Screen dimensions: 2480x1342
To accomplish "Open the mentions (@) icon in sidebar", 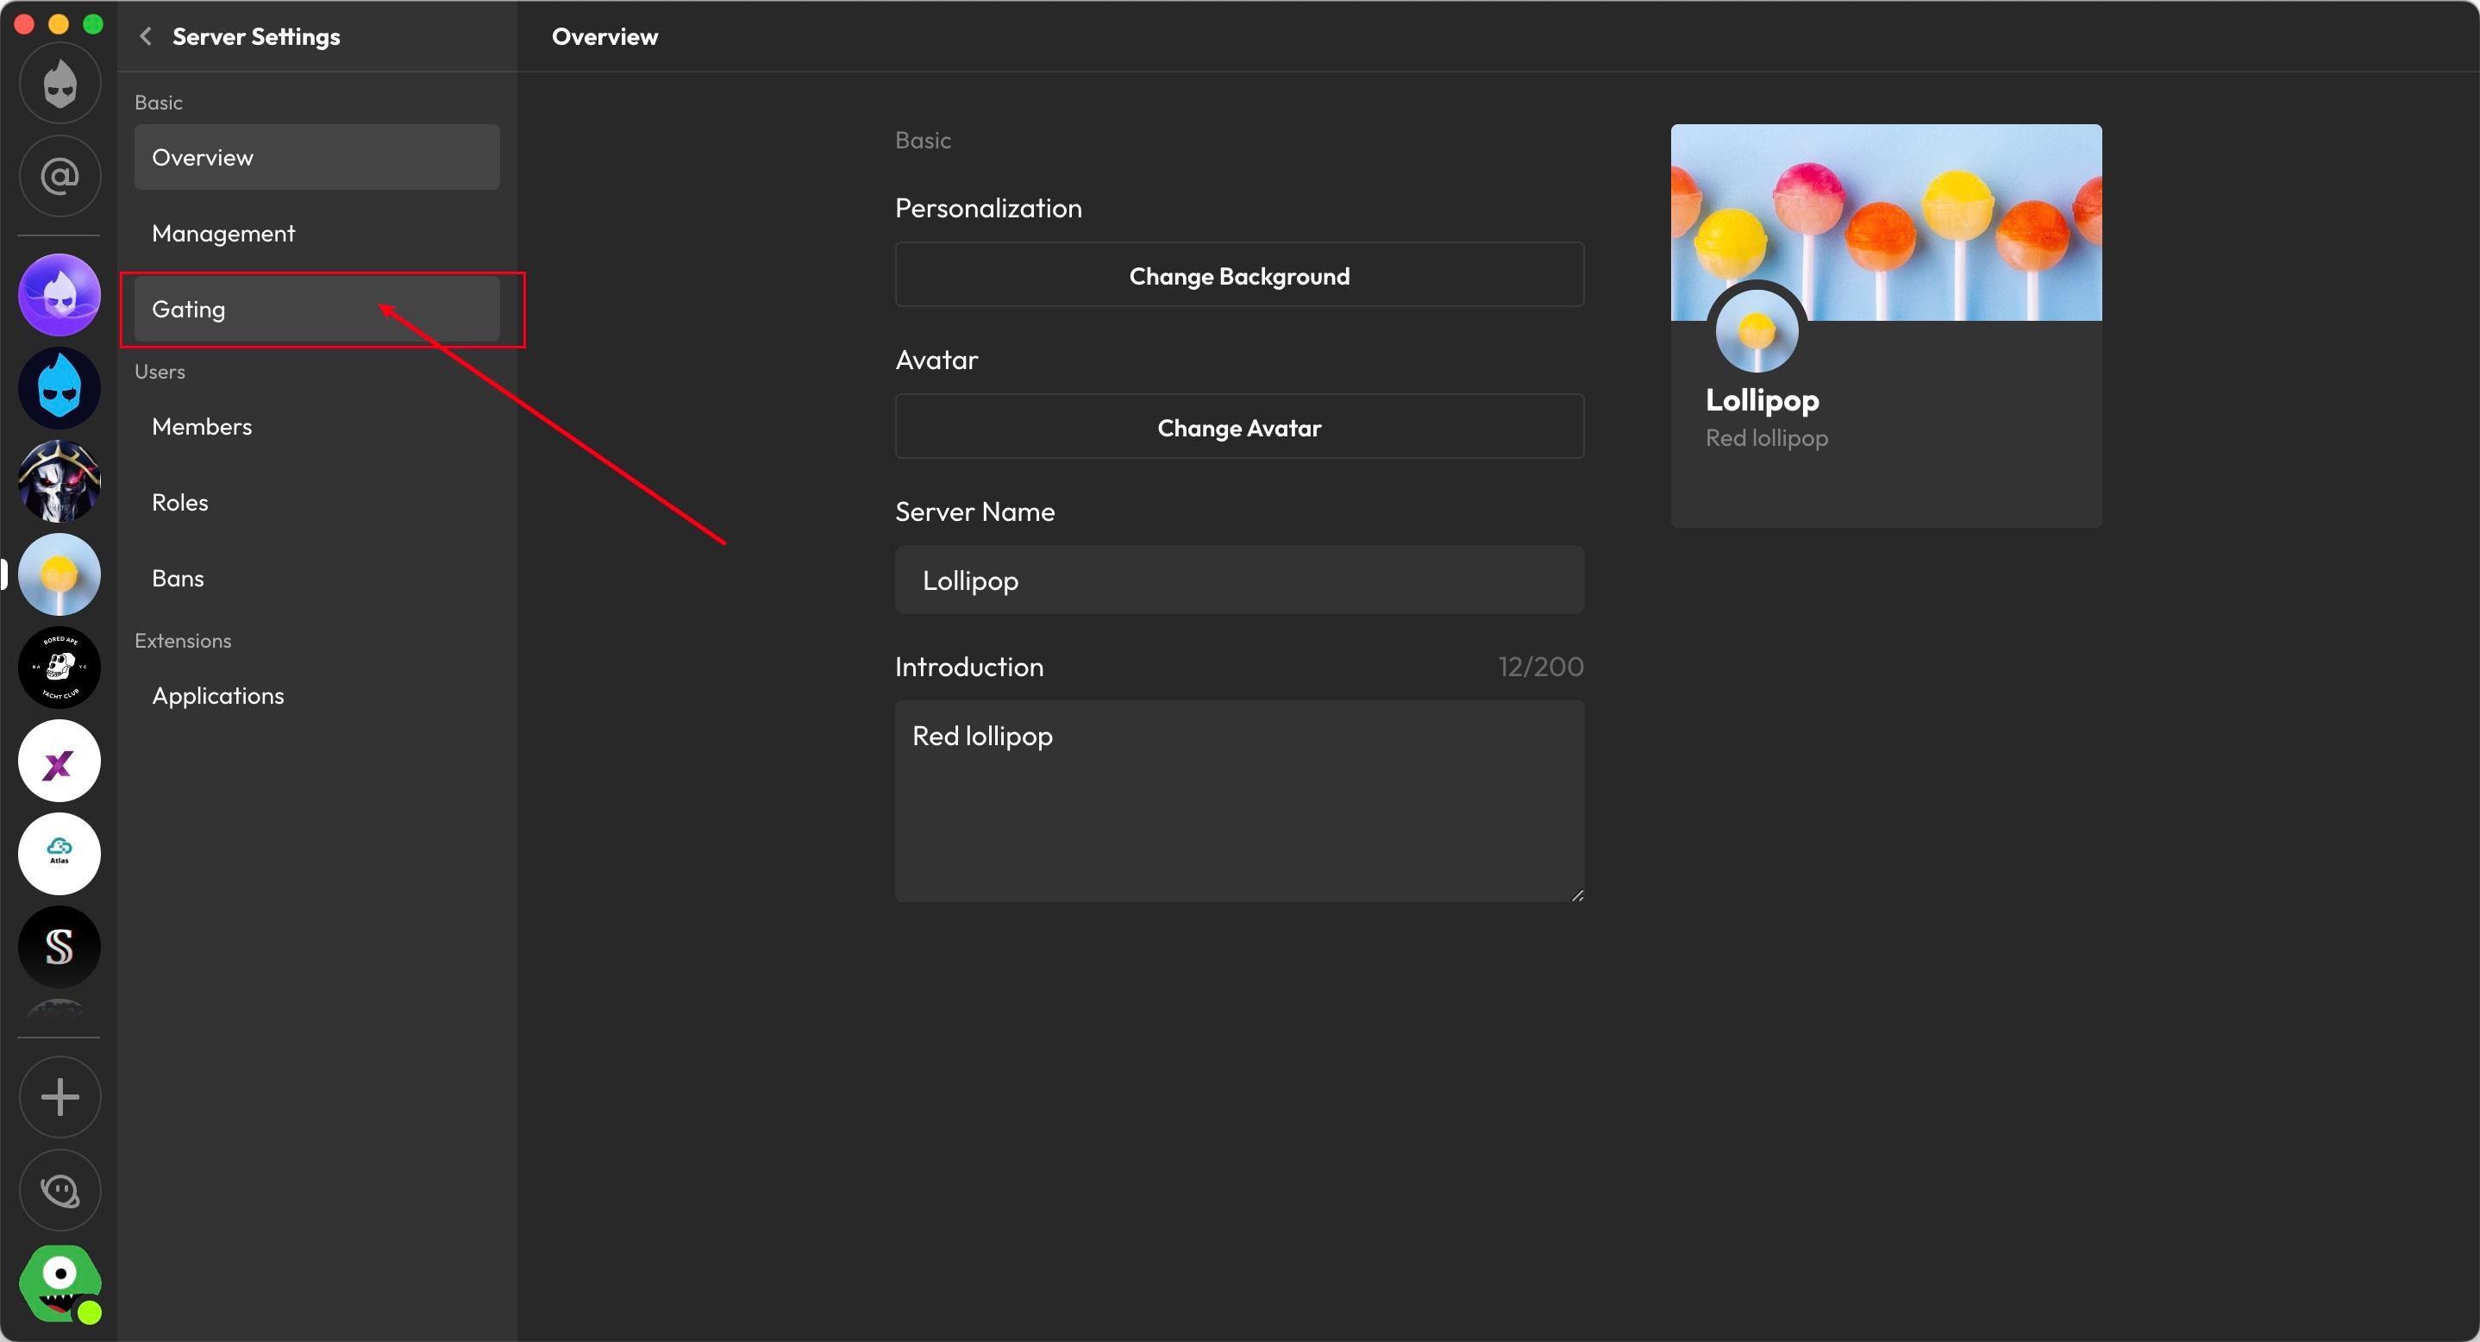I will click(59, 176).
